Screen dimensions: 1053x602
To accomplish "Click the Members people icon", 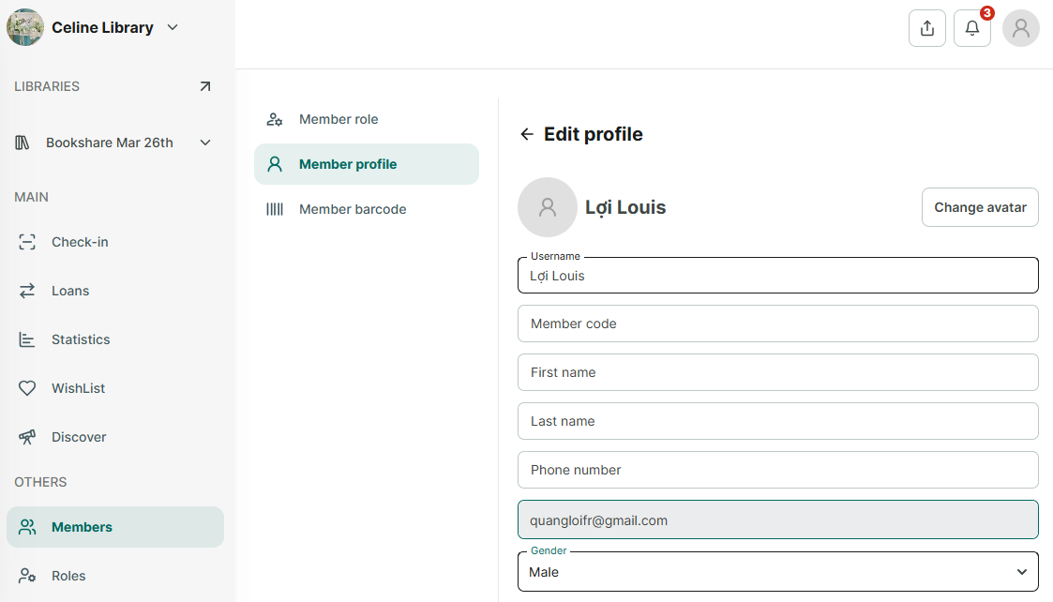I will pyautogui.click(x=27, y=527).
